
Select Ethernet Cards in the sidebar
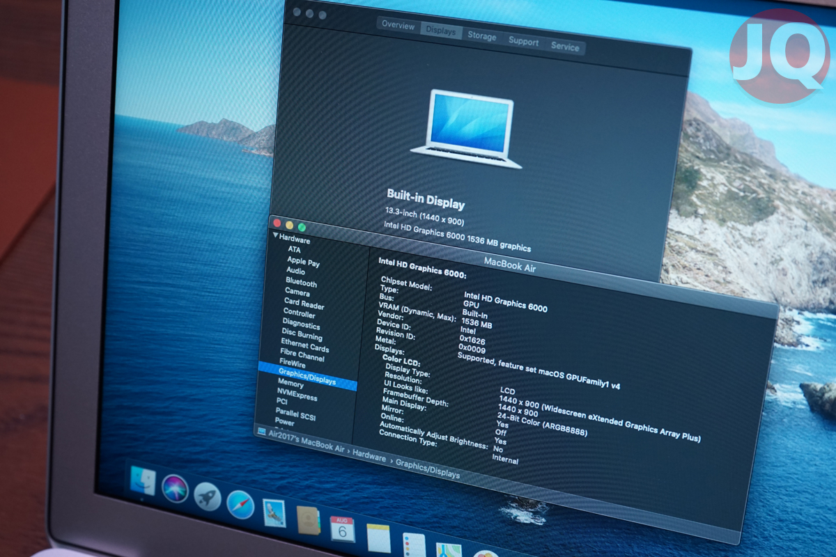tap(305, 345)
